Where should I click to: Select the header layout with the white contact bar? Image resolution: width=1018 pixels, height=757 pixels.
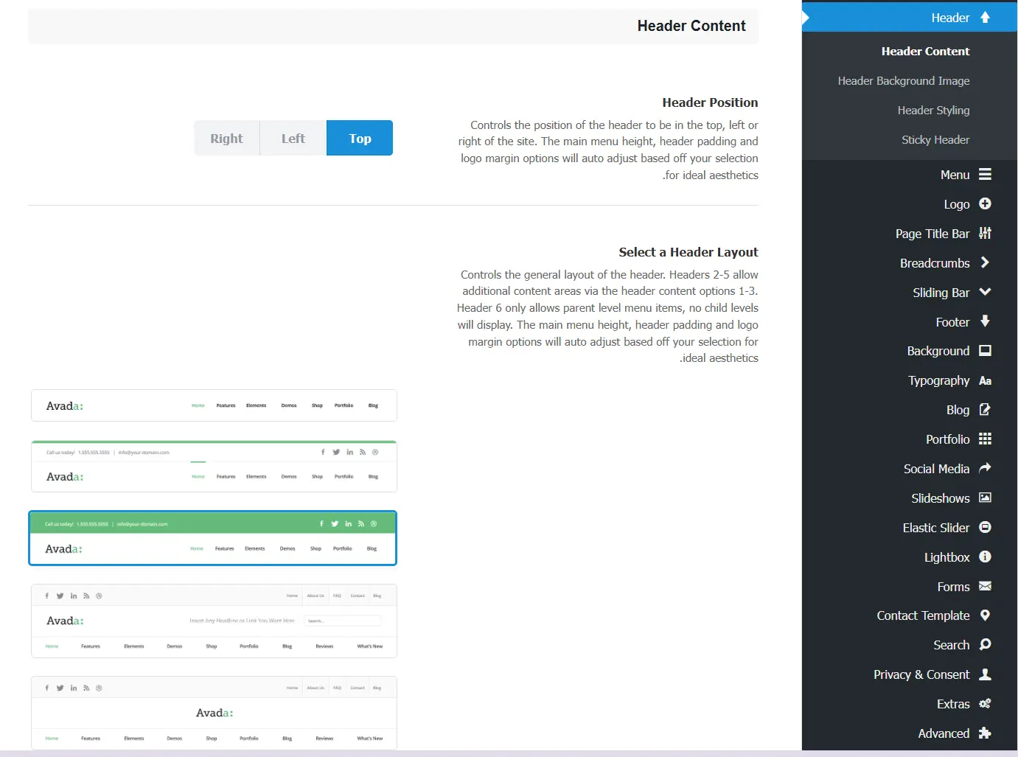(x=214, y=466)
